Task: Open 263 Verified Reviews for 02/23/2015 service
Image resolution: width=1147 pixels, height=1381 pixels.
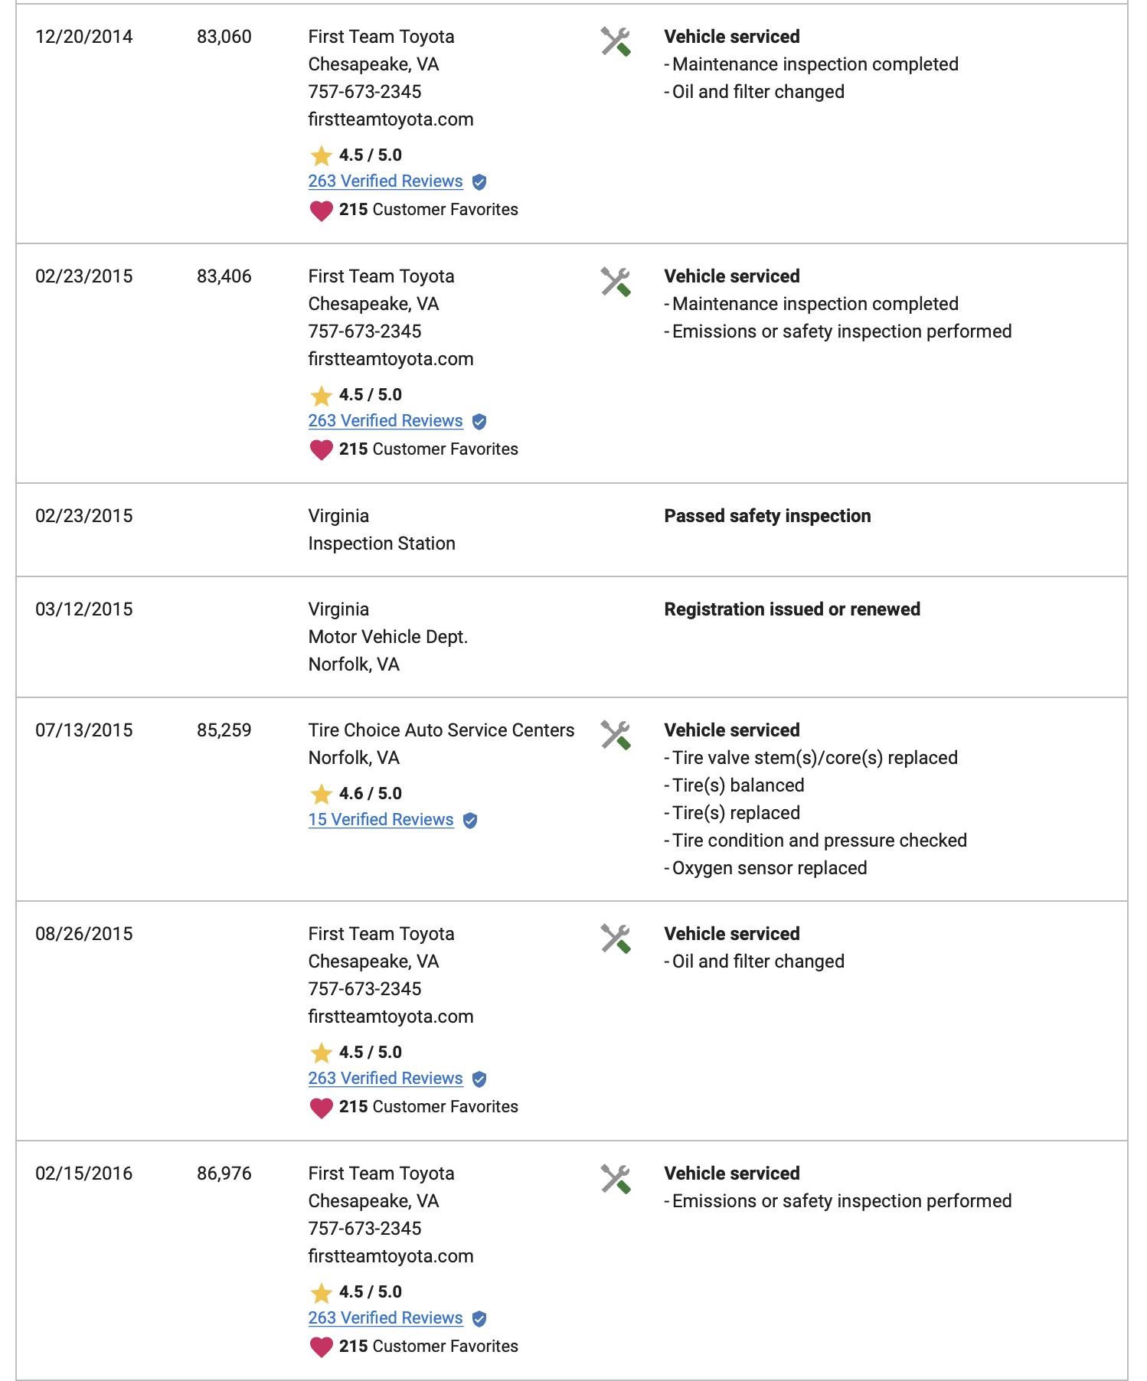Action: click(385, 421)
